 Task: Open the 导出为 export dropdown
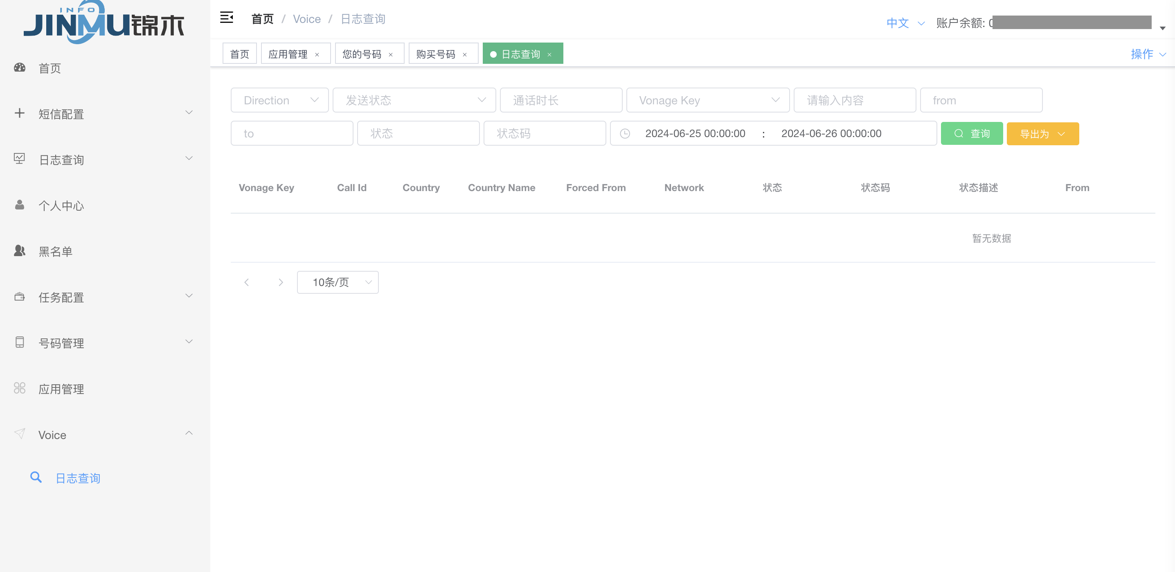(1043, 134)
